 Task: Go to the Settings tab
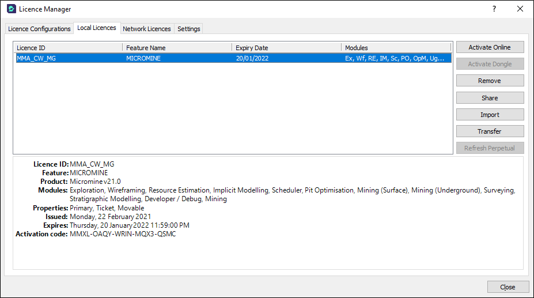[x=189, y=29]
